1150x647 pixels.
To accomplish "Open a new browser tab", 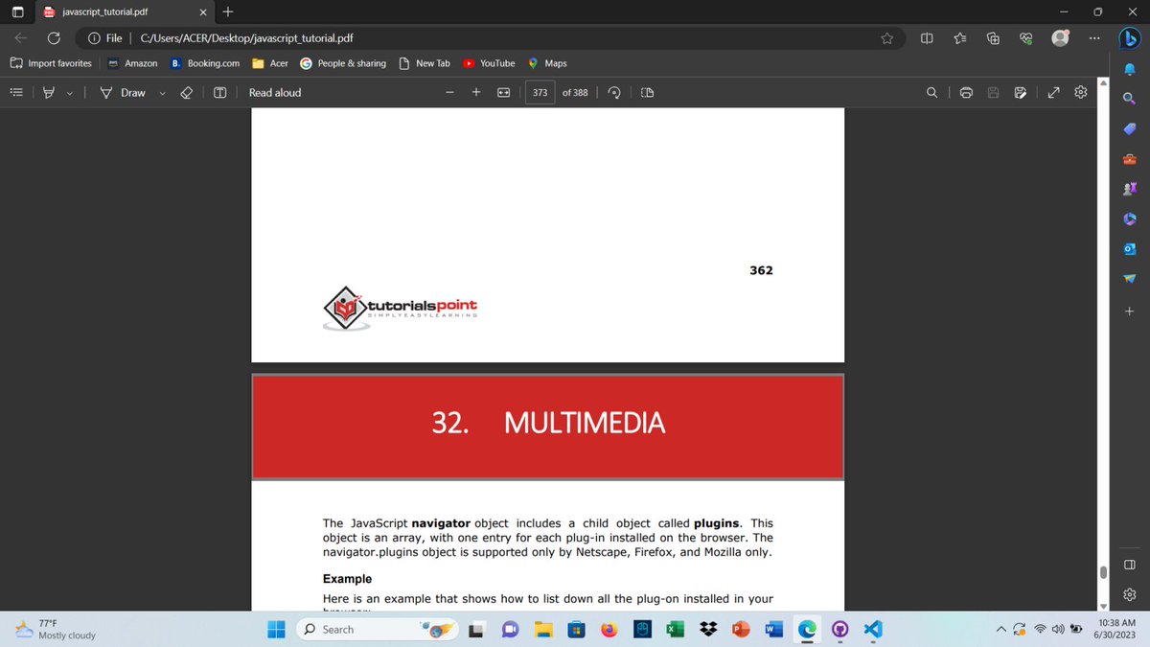I will [x=227, y=12].
